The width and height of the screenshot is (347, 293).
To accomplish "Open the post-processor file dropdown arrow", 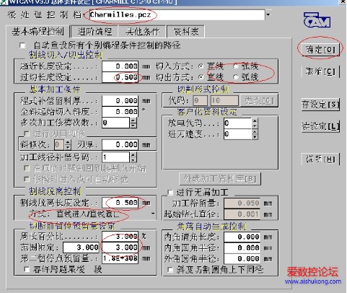I will (x=268, y=14).
